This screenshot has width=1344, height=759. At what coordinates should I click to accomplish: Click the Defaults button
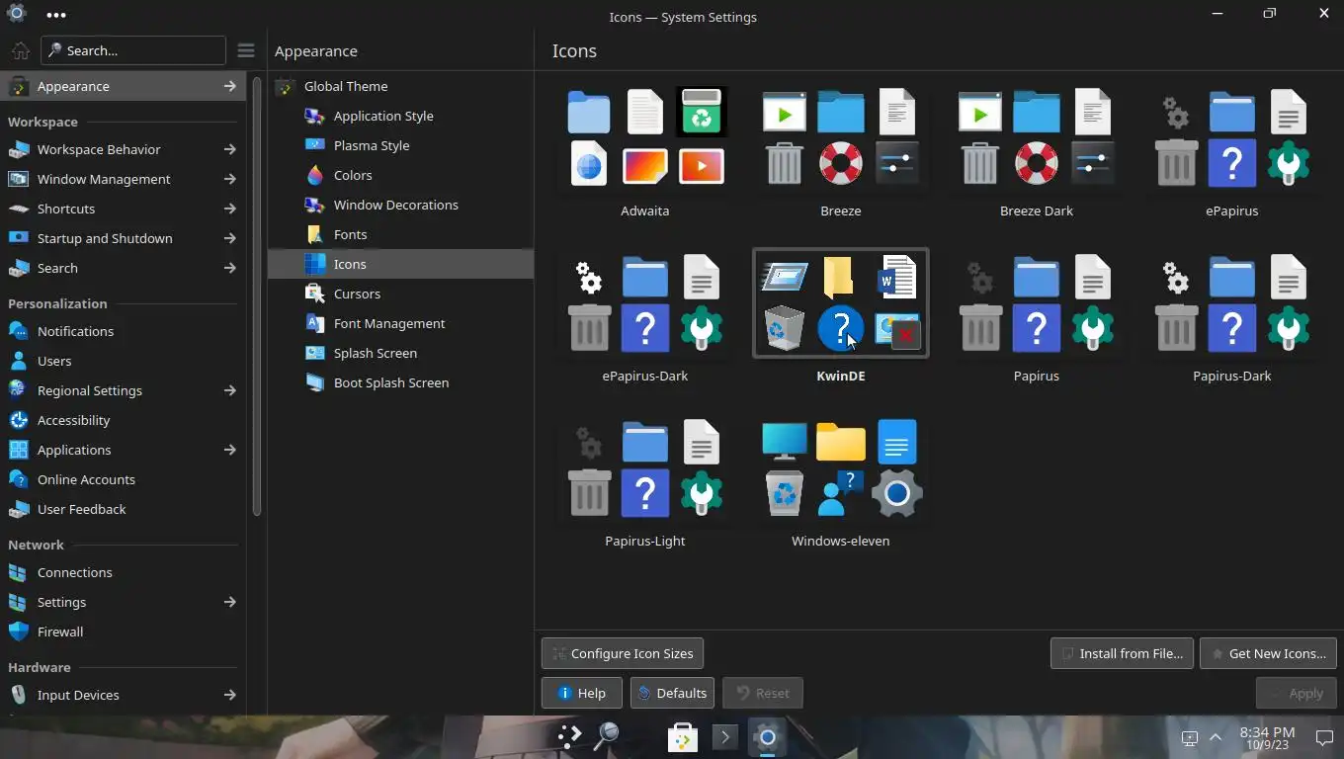[x=672, y=693]
